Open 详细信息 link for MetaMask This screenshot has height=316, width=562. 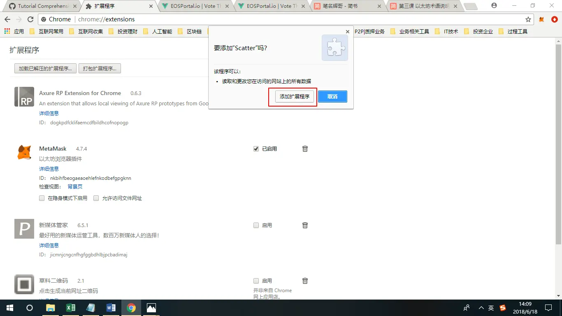(49, 169)
